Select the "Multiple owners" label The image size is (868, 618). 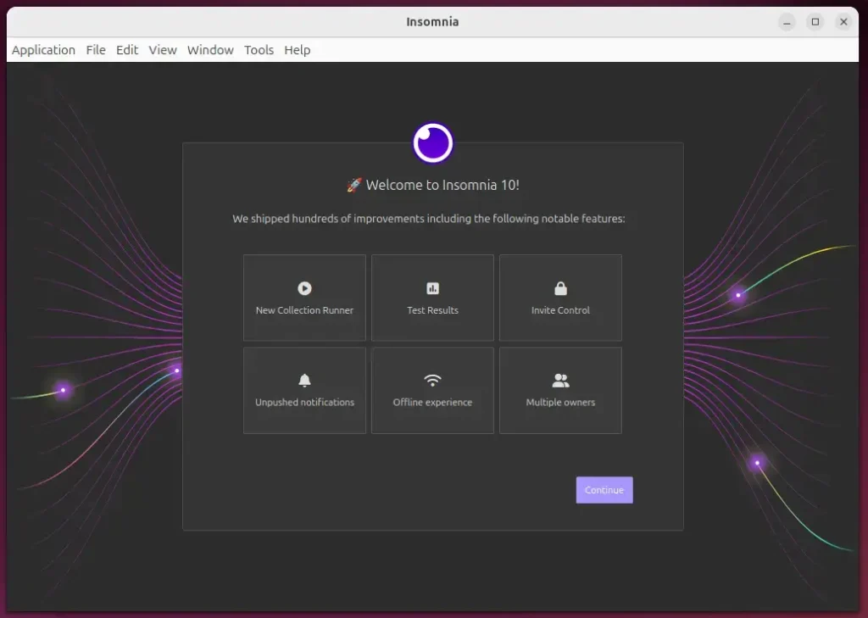560,402
